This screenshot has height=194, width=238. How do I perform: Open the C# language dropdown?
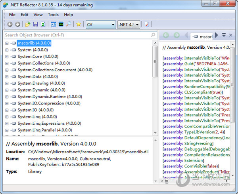(101, 25)
